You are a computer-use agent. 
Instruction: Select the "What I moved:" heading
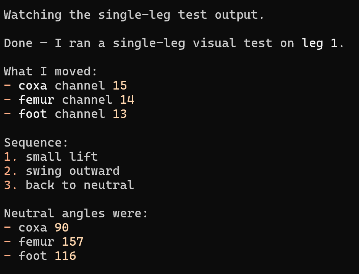(51, 72)
